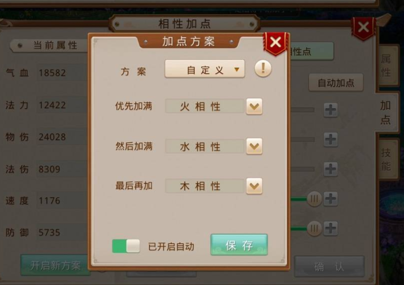The height and width of the screenshot is (285, 404).
Task: Click the first plus icon under 自动加点
Action: click(x=331, y=110)
